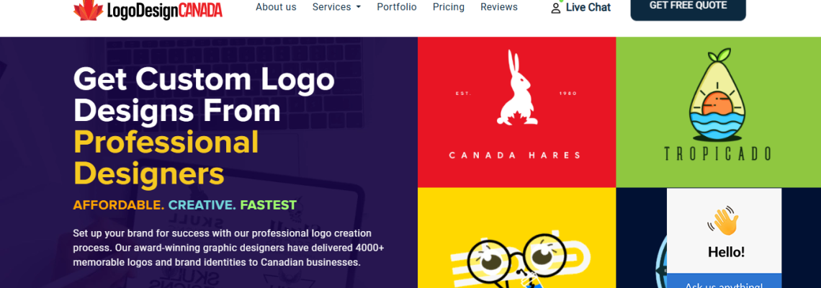Click the Ask us anything chat button
Screen dimensions: 821x288
(x=724, y=283)
